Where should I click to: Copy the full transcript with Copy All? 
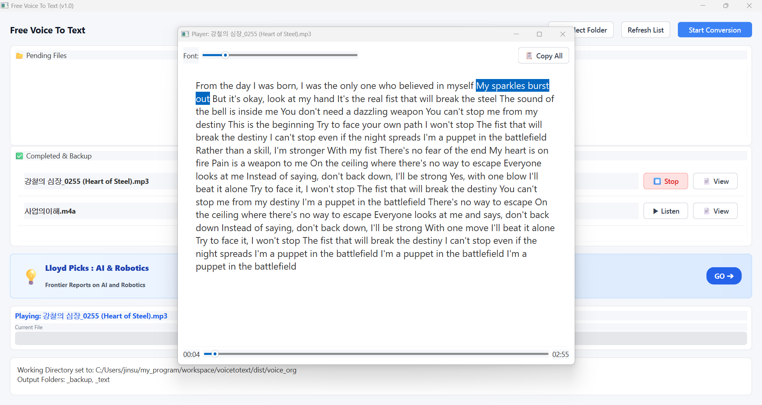(x=544, y=56)
